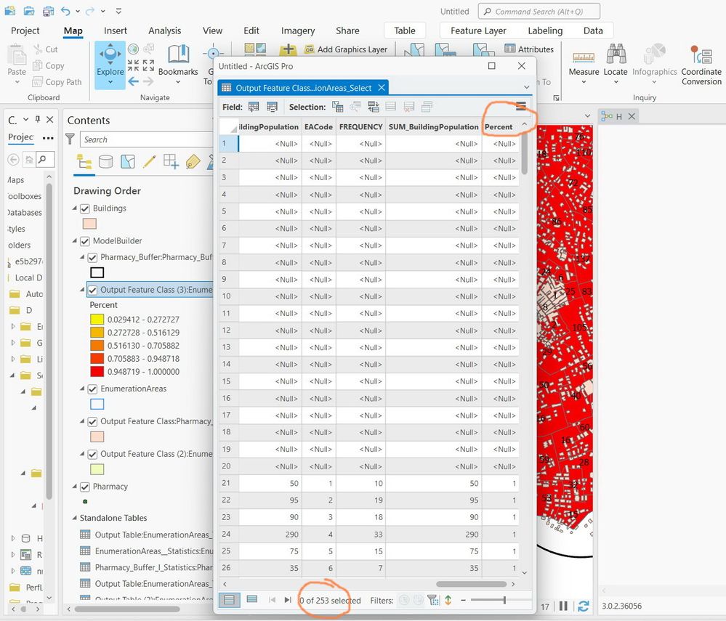Click the Contents search box

click(146, 139)
